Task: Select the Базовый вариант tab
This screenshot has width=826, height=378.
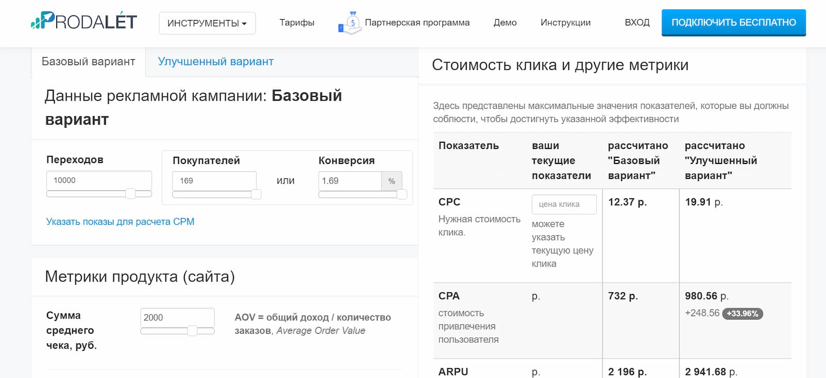Action: click(x=88, y=62)
